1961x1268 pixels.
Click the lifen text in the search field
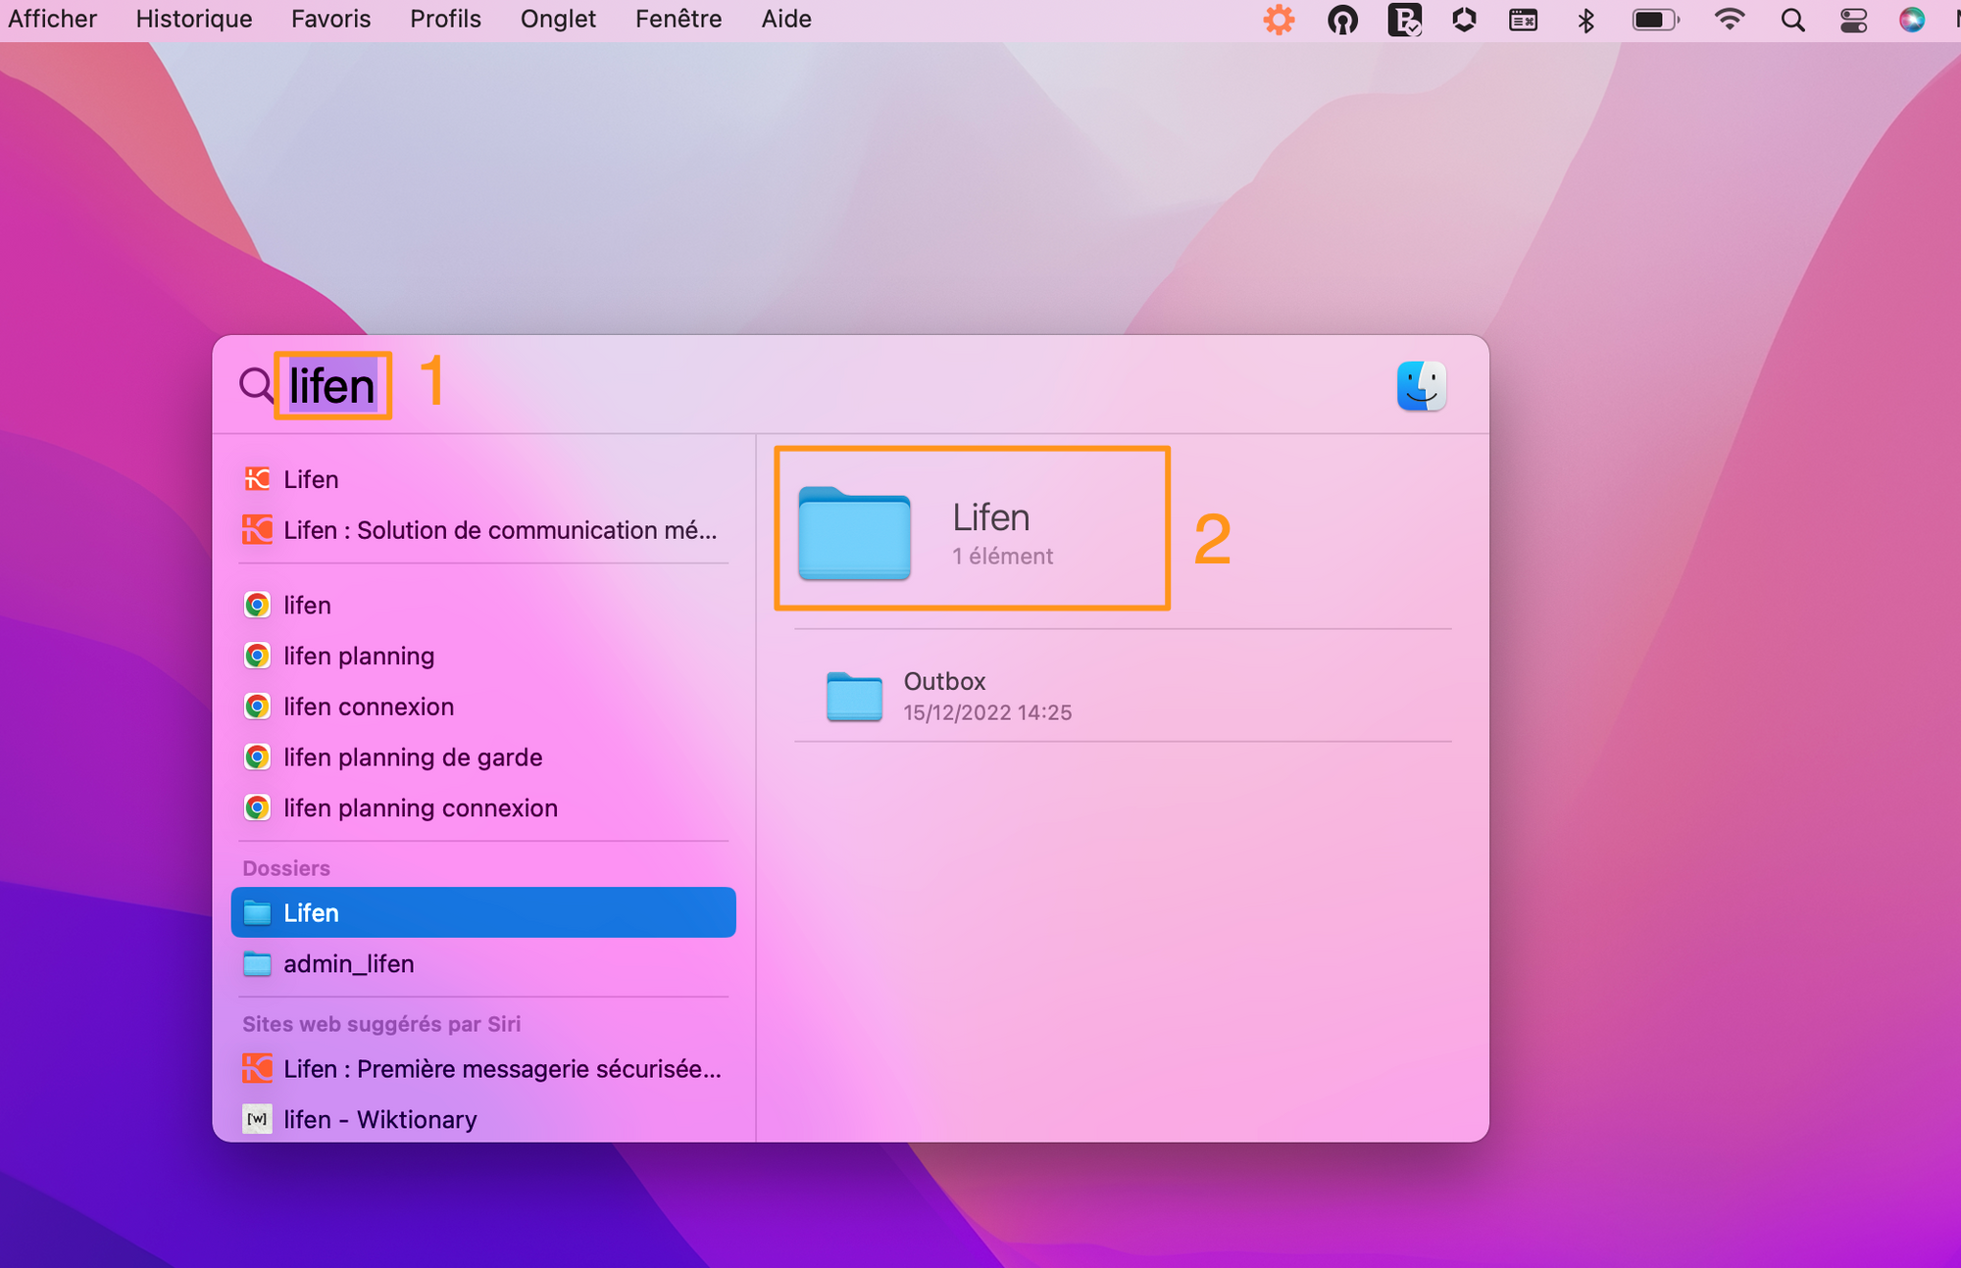[332, 386]
